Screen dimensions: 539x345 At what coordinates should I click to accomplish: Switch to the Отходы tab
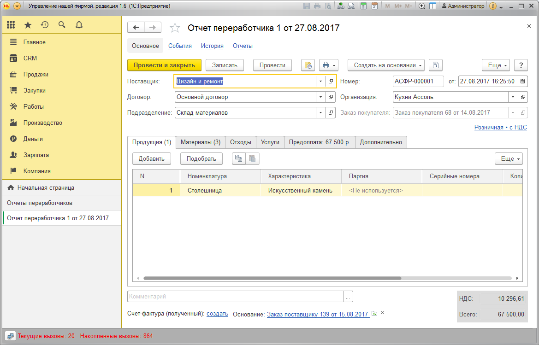[241, 142]
